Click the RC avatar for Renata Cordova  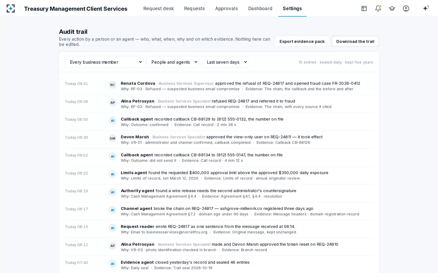click(113, 85)
